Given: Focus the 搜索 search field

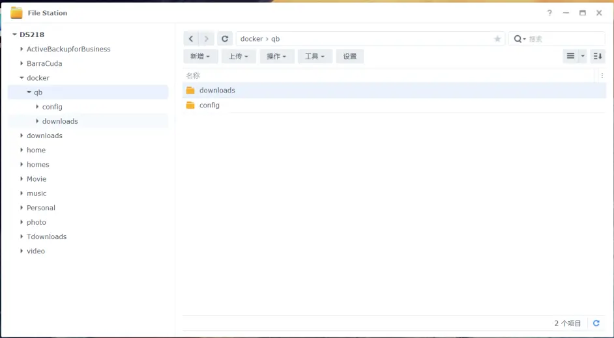Looking at the screenshot, I should point(566,38).
